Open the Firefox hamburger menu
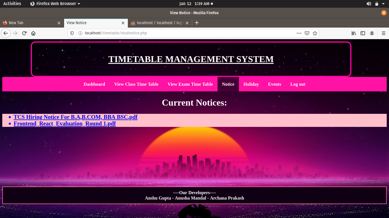Viewport: 389px width, 218px height. coord(383,33)
